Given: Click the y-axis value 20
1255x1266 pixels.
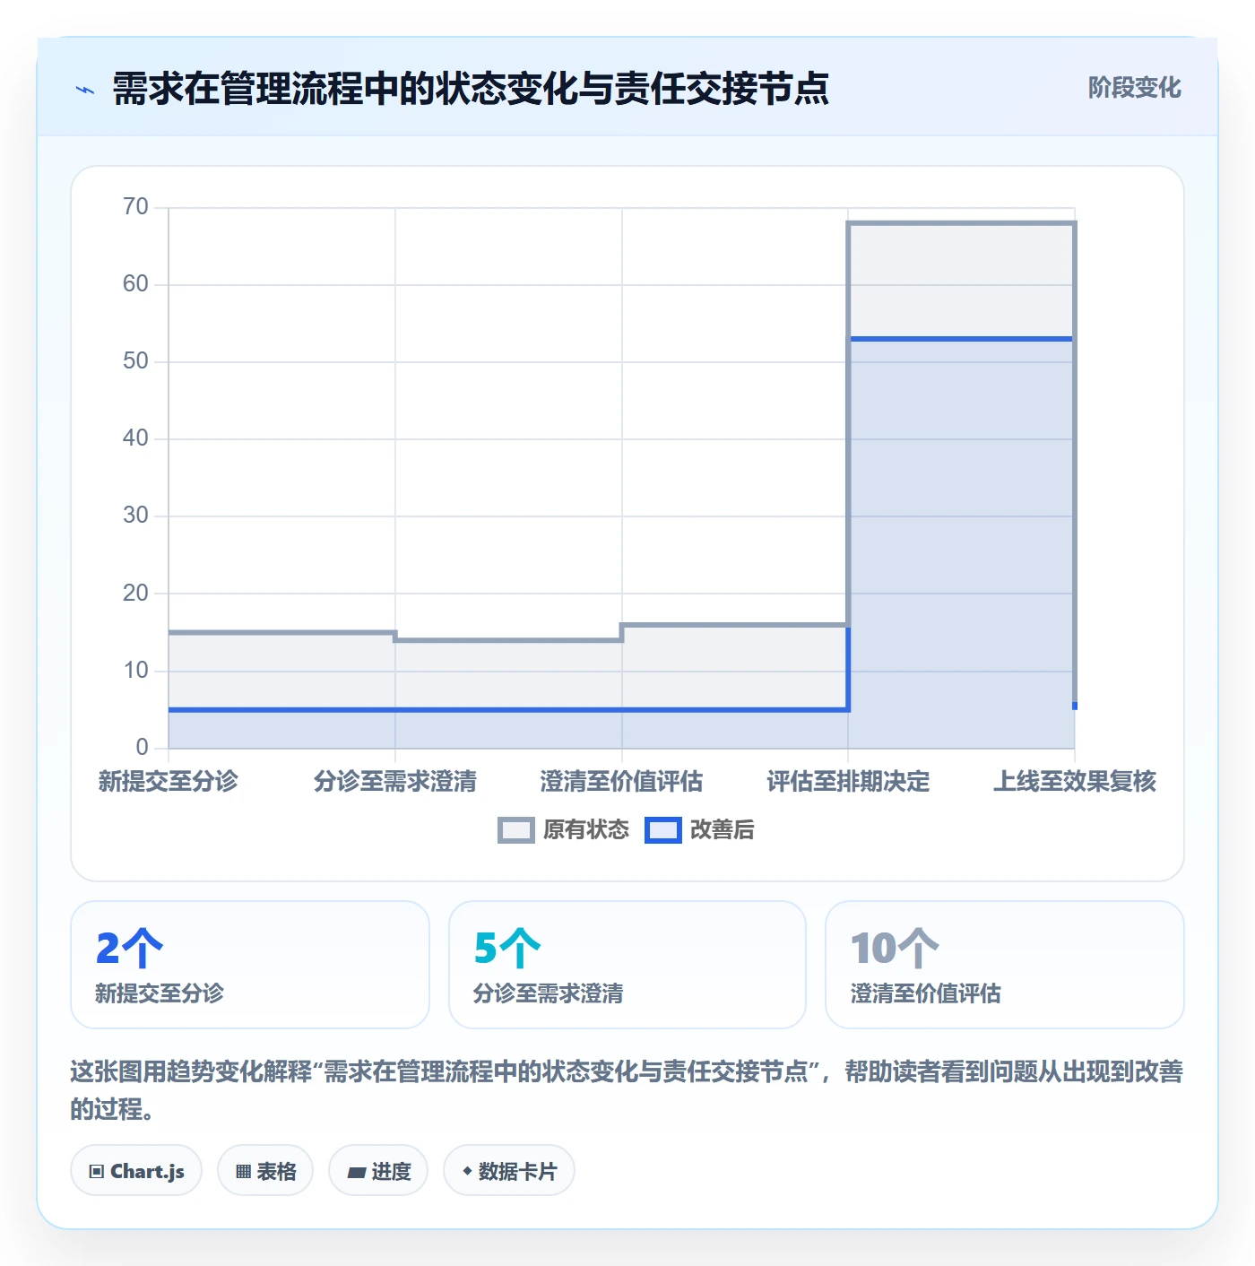Looking at the screenshot, I should [x=135, y=594].
